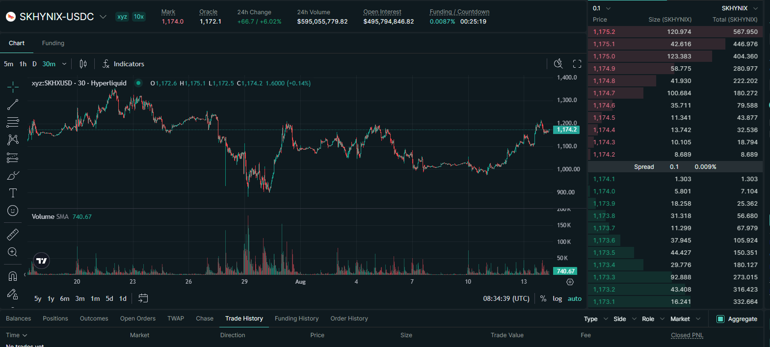Image resolution: width=770 pixels, height=347 pixels.
Task: Select the Text annotation tool
Action: 13,193
